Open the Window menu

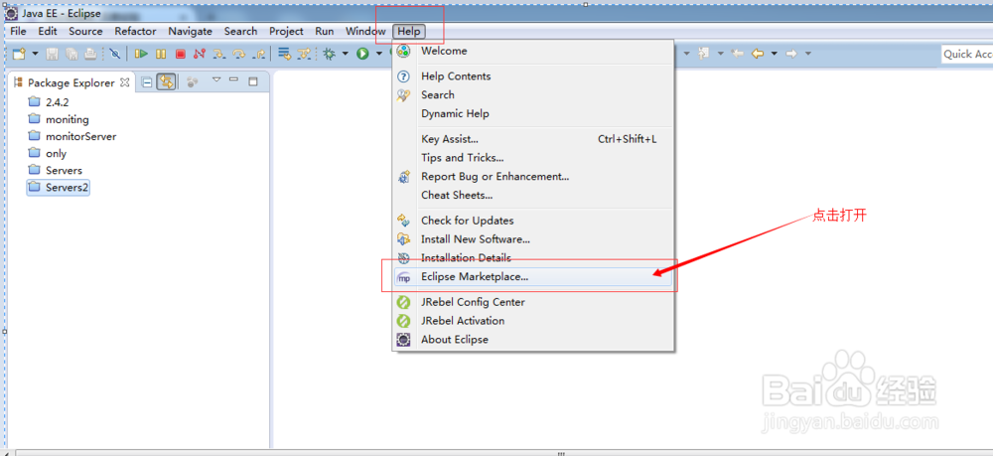(x=365, y=31)
